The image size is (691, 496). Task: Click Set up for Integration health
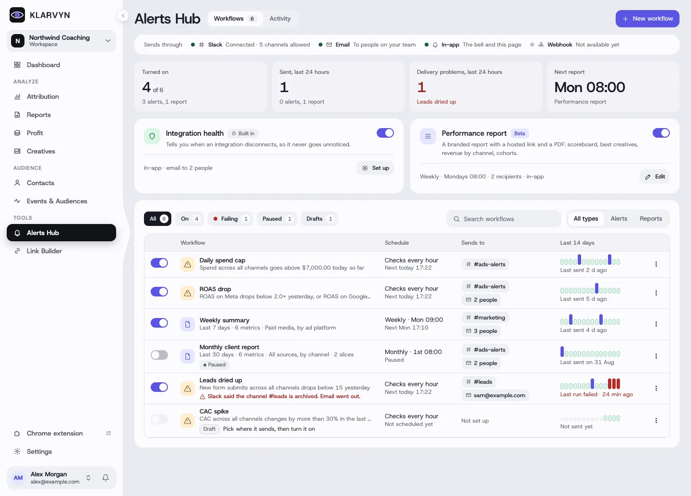(375, 168)
